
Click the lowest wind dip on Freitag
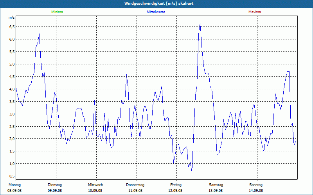pyautogui.click(x=192, y=172)
